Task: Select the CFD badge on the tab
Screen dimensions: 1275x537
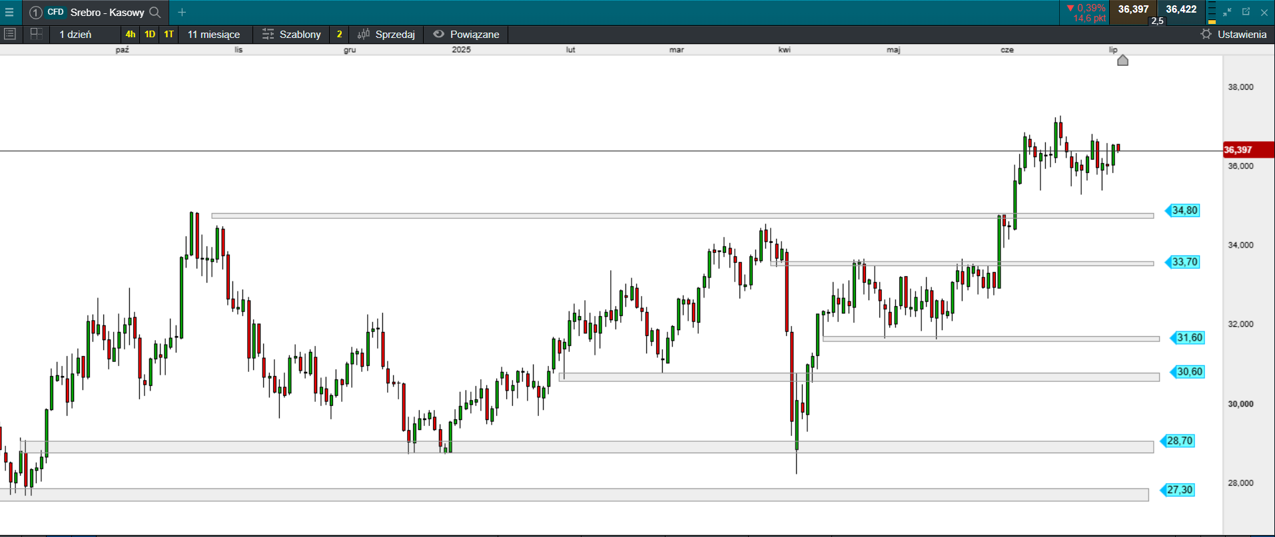Action: (55, 12)
